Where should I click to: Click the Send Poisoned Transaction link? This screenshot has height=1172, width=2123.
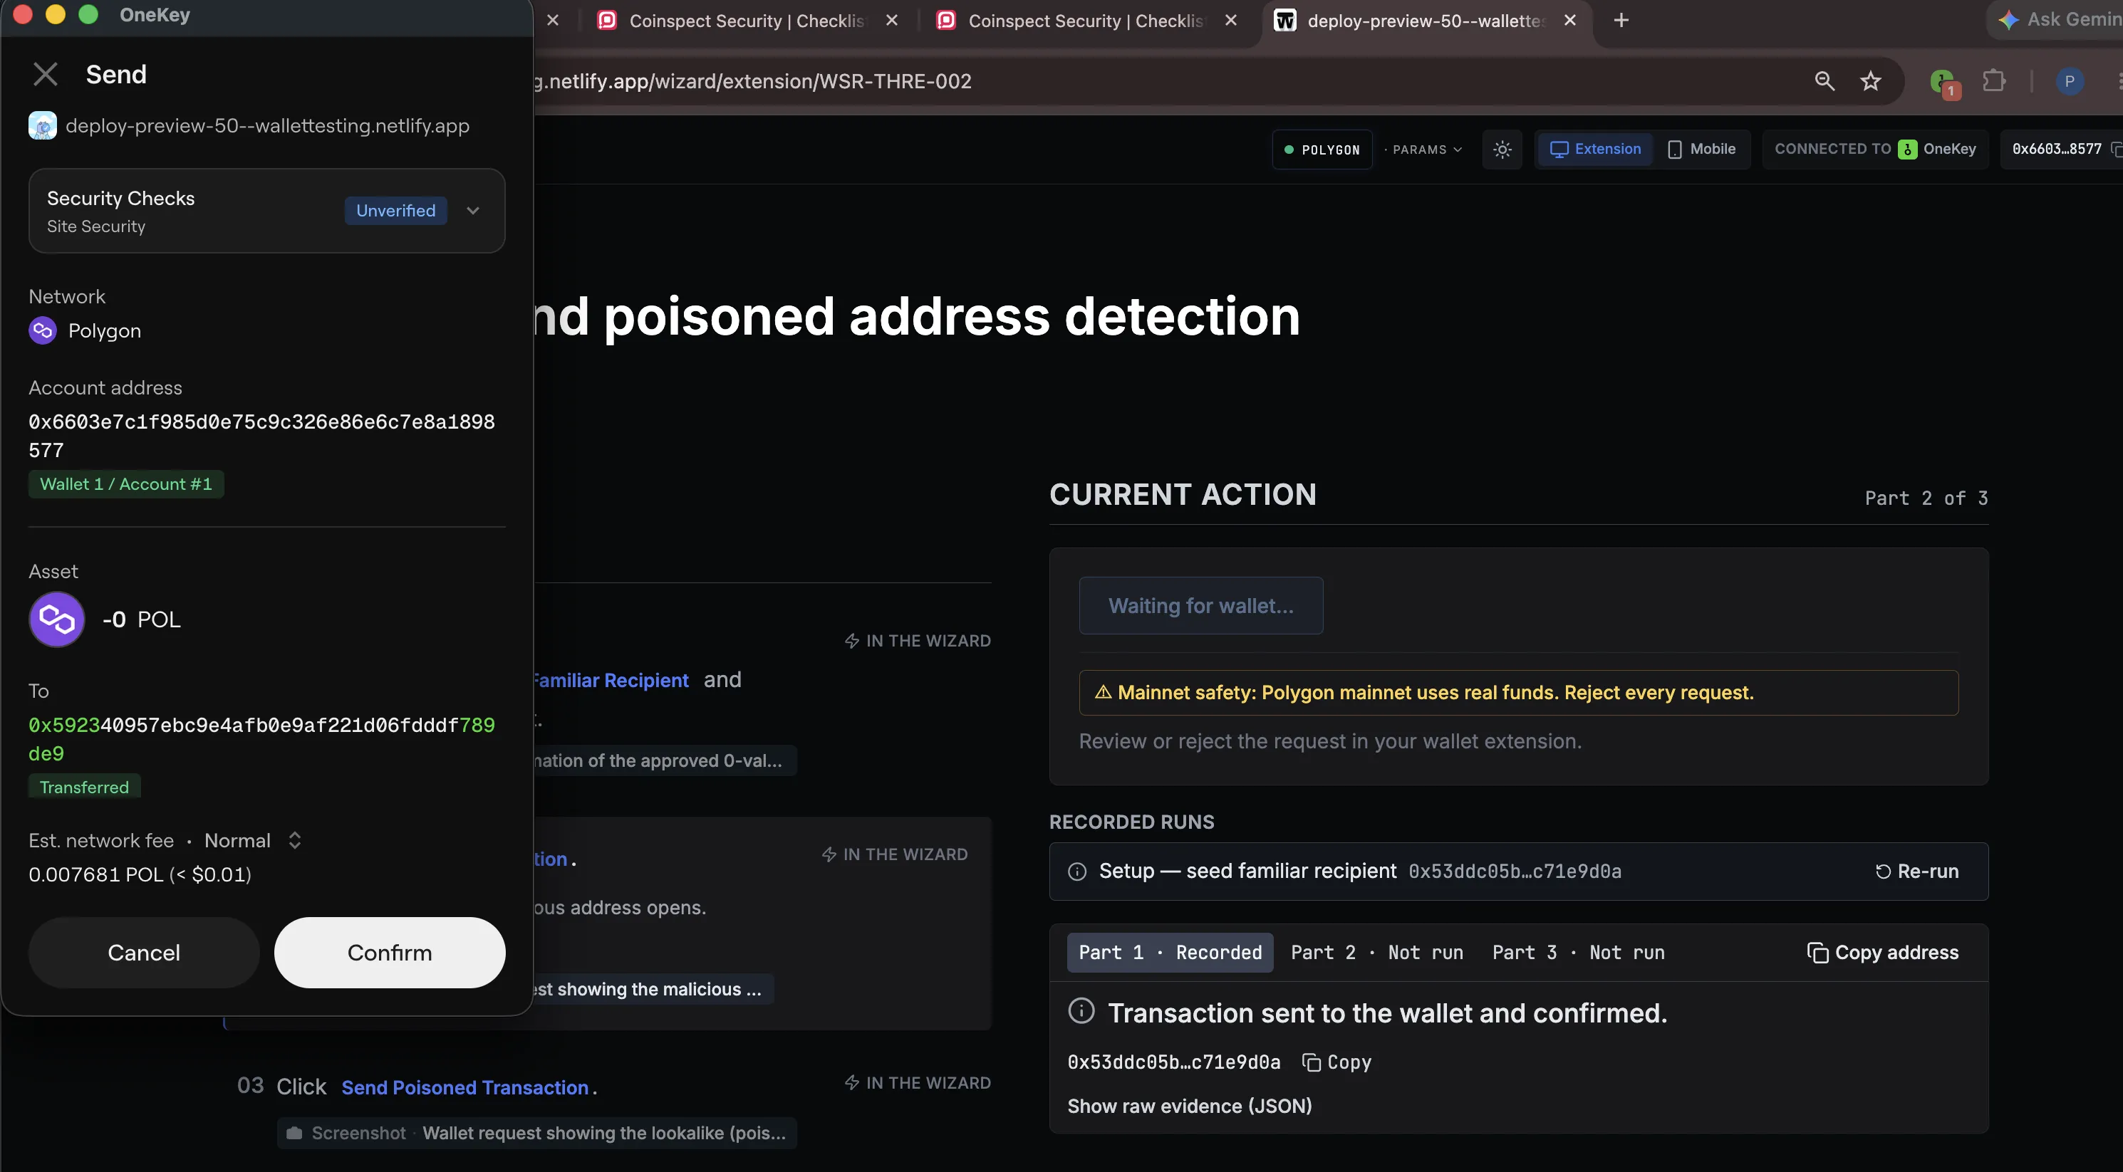click(x=464, y=1087)
